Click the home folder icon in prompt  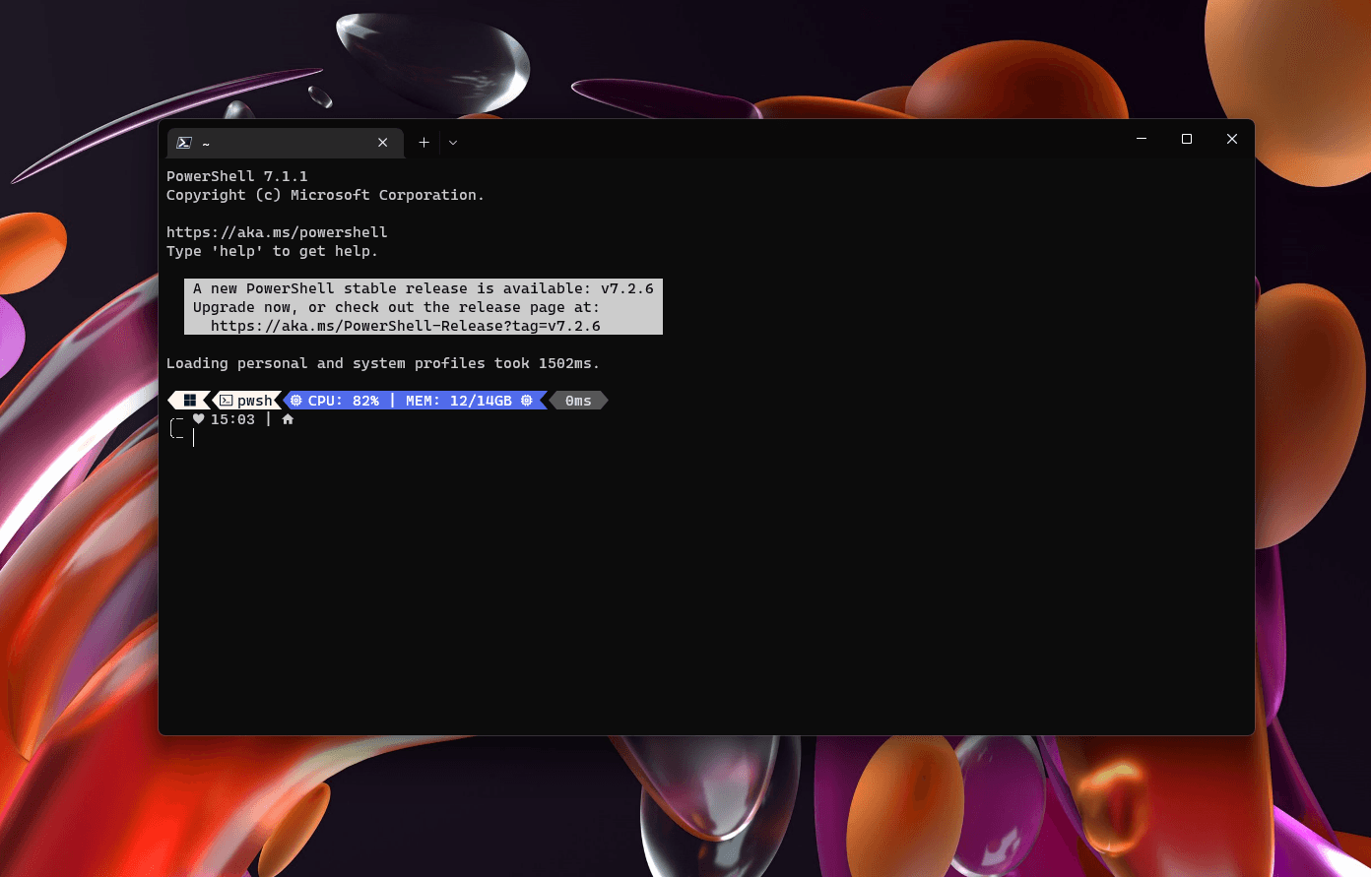(288, 419)
